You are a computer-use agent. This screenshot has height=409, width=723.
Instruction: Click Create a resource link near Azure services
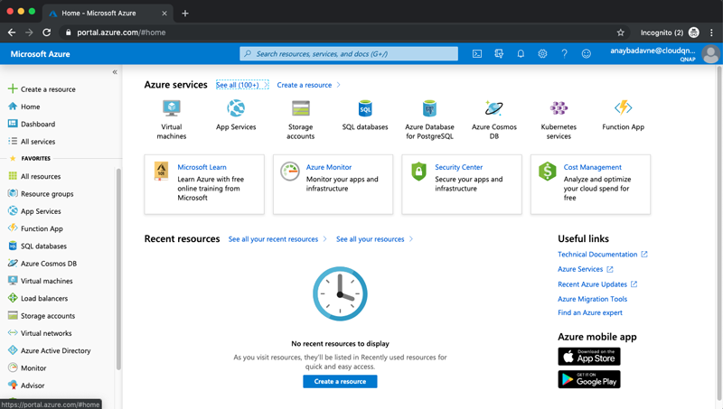point(305,85)
